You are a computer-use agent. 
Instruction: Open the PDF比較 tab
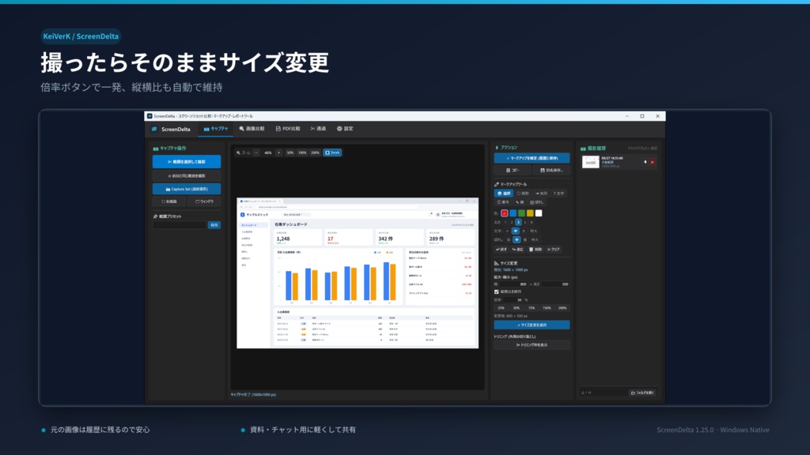pyautogui.click(x=288, y=129)
